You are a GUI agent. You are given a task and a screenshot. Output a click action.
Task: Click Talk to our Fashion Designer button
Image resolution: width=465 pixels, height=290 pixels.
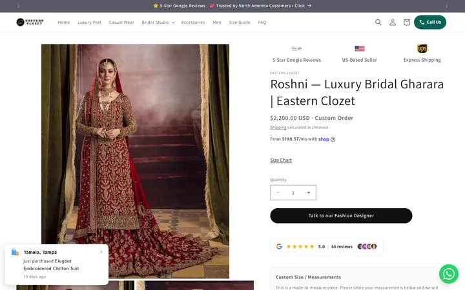341,216
